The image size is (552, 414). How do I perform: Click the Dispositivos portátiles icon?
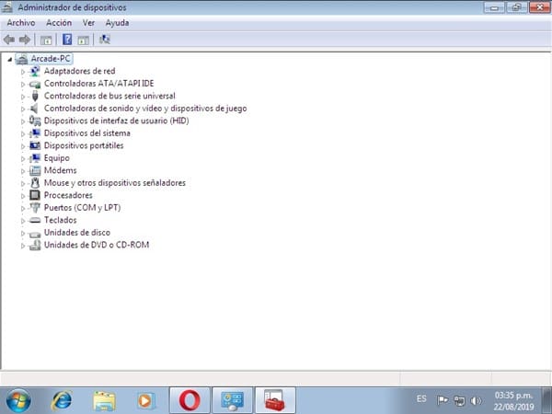click(35, 145)
